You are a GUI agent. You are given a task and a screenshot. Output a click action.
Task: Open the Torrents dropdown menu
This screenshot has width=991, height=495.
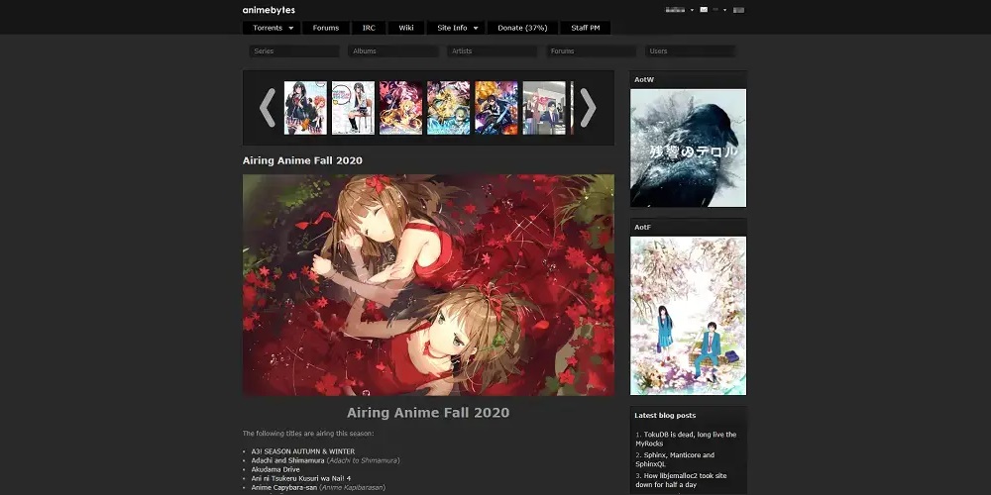272,28
